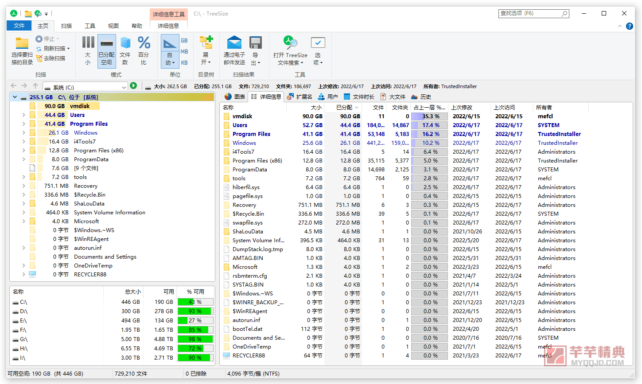Screen dimensions: 642x384
Task: Open the 工具 ribbon tab
Action: [x=90, y=26]
